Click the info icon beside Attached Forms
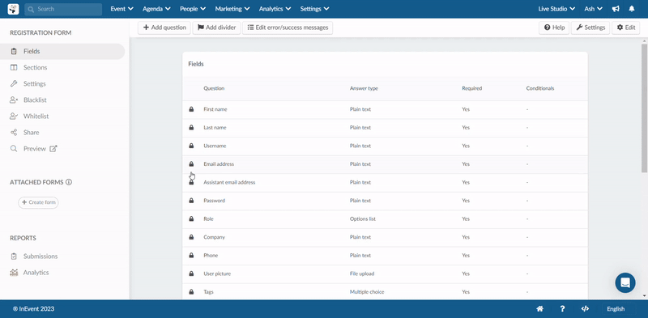This screenshot has height=318, width=648. 69,182
